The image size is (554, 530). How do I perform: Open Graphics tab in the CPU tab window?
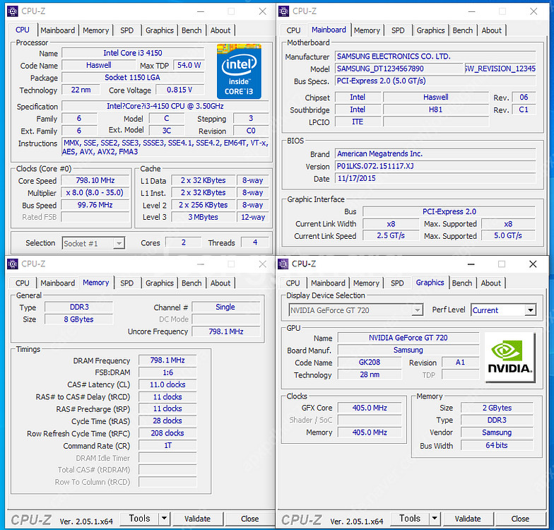coord(160,30)
